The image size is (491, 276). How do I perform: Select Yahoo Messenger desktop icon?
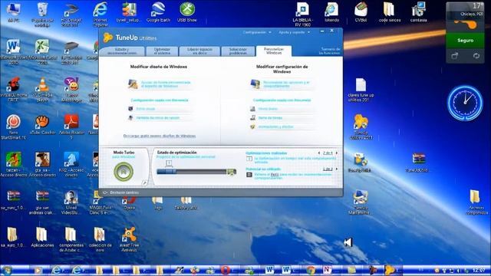pyautogui.click(x=71, y=90)
